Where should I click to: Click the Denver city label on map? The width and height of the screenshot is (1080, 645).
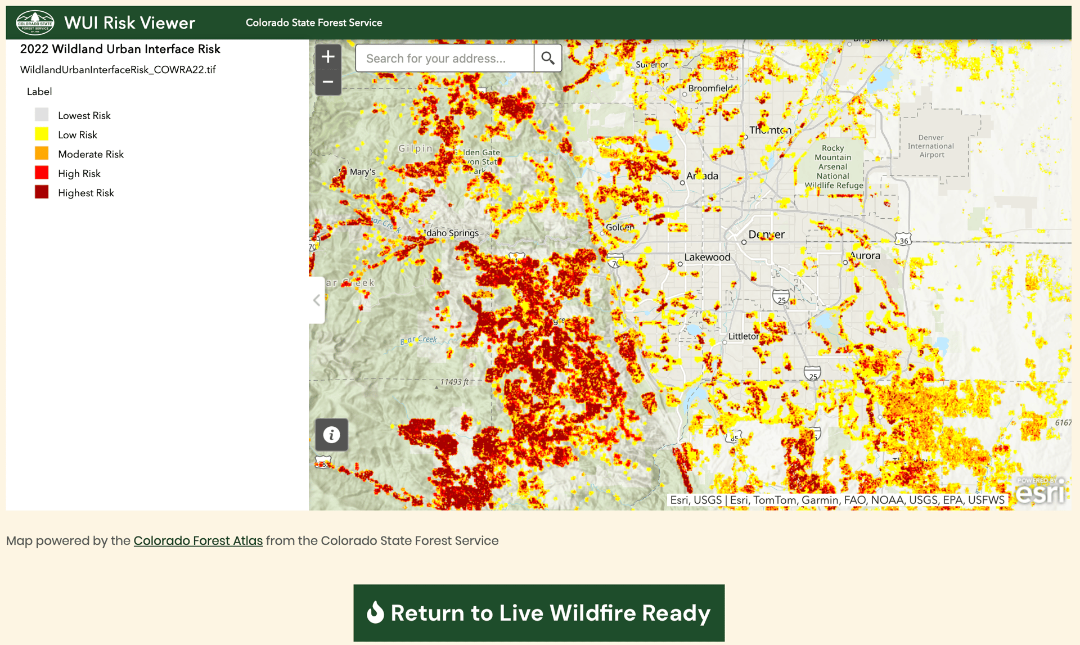pyautogui.click(x=766, y=234)
